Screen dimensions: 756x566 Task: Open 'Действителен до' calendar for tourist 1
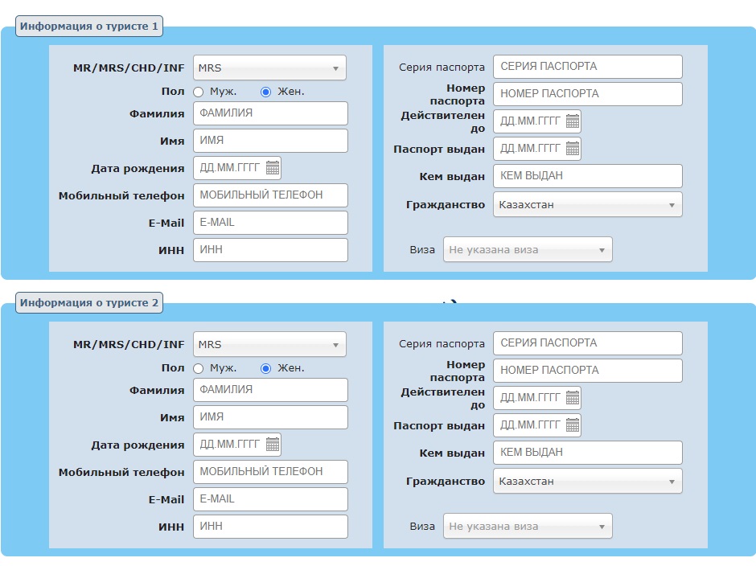[x=572, y=121]
